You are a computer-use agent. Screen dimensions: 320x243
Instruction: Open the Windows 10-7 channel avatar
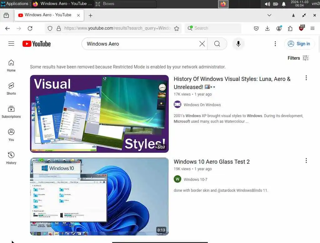tap(177, 179)
